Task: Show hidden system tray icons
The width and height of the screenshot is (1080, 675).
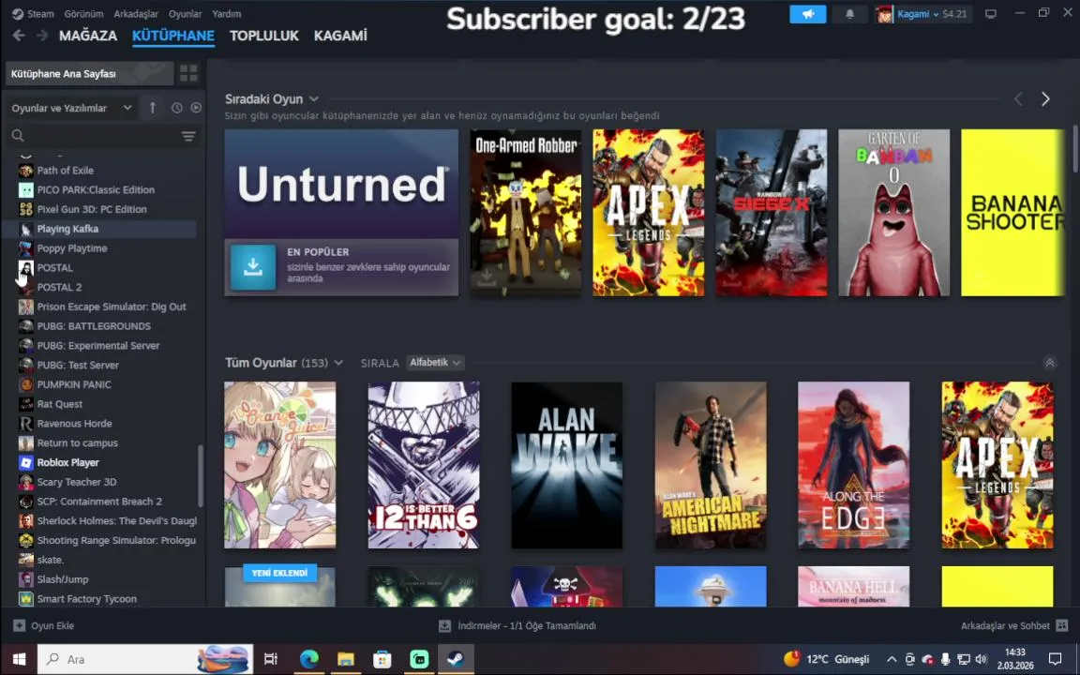Action: coord(892,659)
